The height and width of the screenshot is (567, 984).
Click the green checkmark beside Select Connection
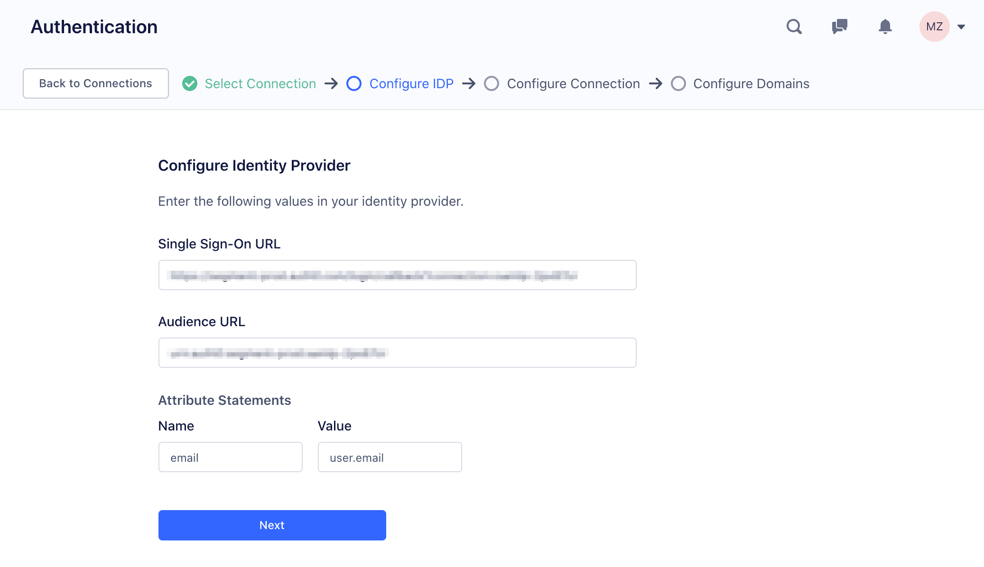[x=190, y=83]
